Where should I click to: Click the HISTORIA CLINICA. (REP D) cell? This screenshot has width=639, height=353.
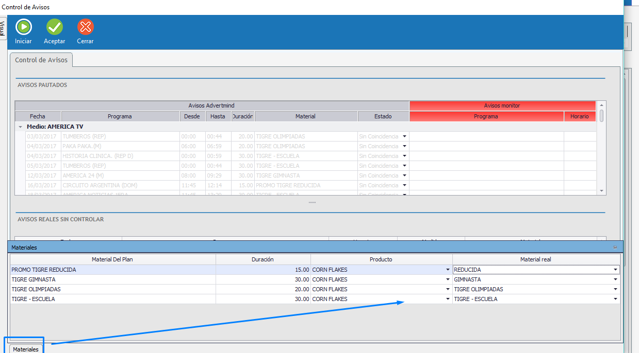click(120, 156)
